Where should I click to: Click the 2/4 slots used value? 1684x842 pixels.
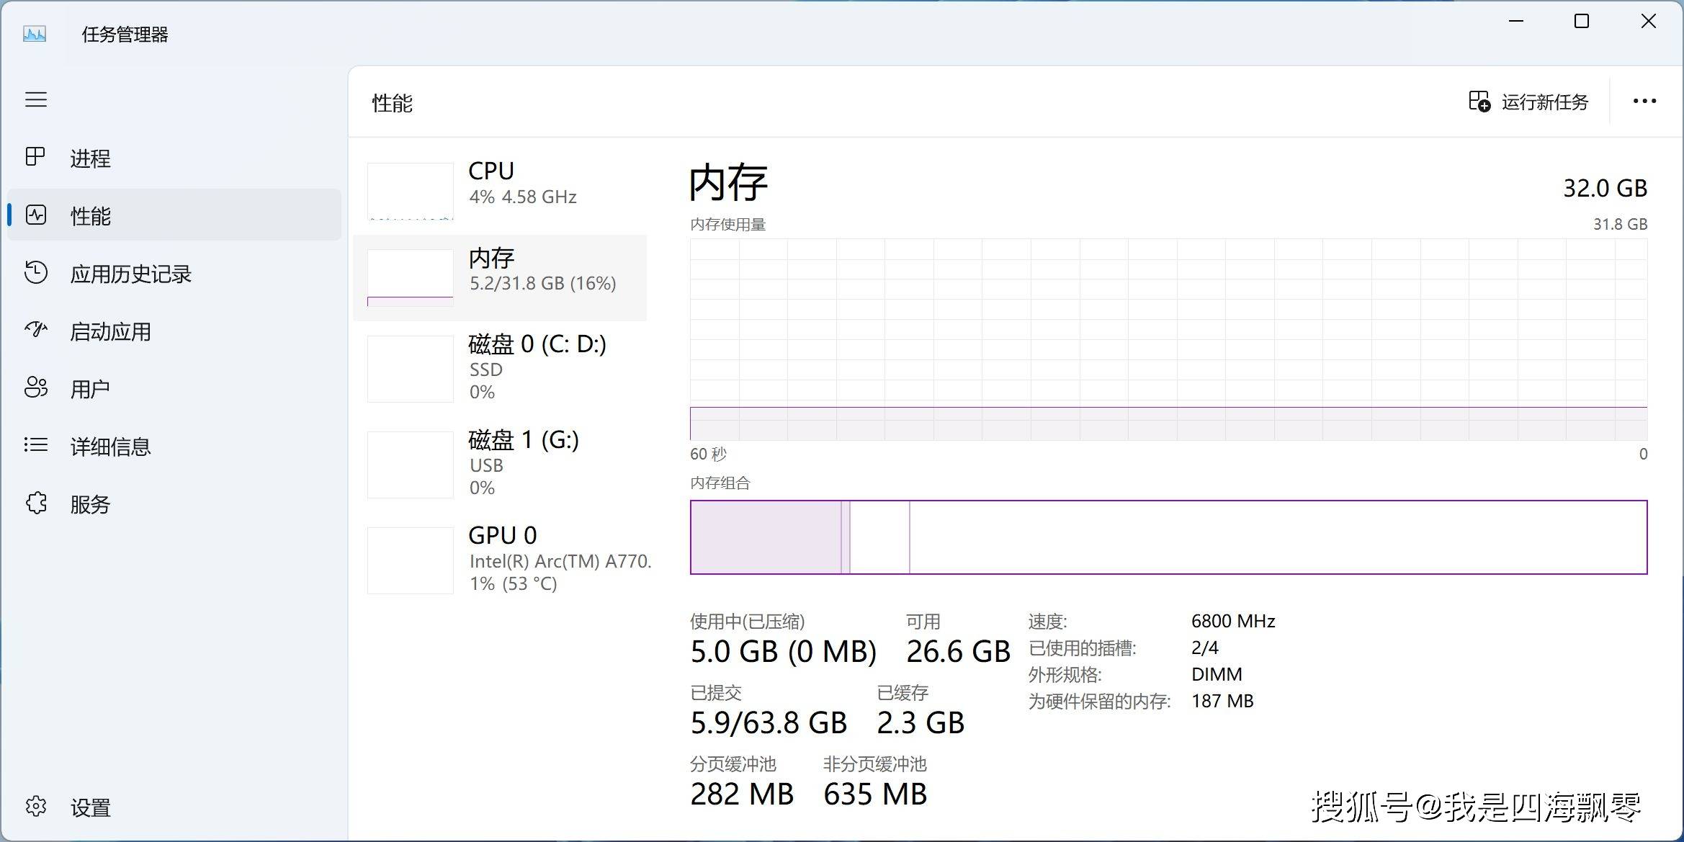pos(1205,648)
